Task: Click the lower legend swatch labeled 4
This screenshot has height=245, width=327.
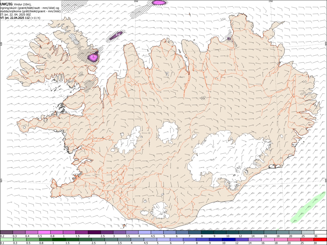Action: pos(137,240)
